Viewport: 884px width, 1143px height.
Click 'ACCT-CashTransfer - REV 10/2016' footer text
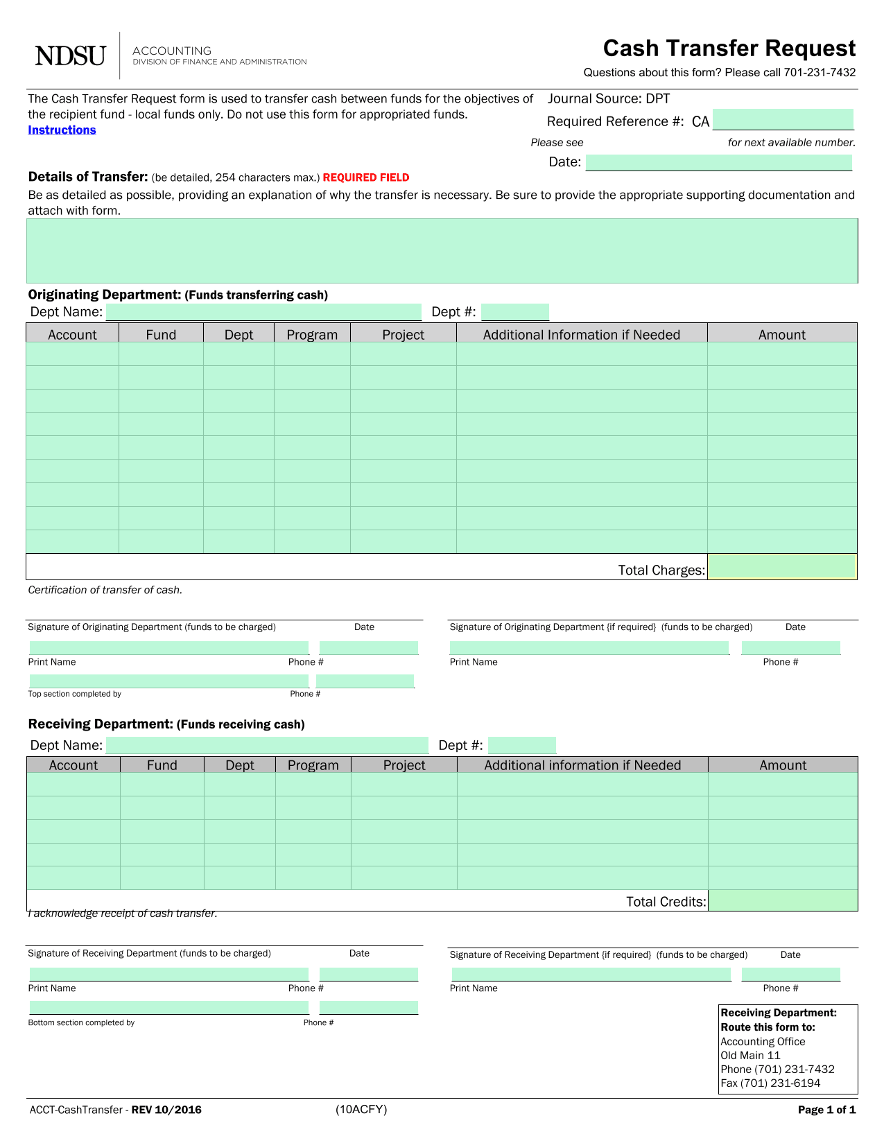tap(116, 1110)
